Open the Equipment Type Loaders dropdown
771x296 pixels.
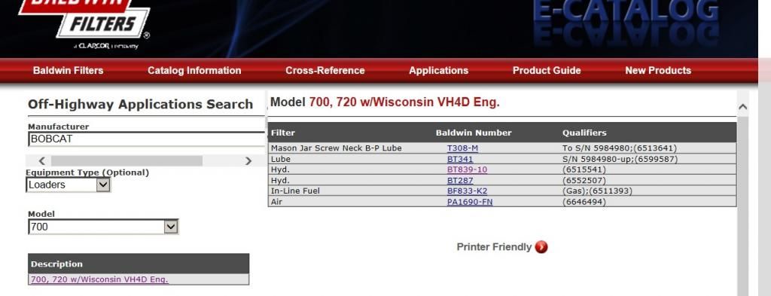(69, 185)
